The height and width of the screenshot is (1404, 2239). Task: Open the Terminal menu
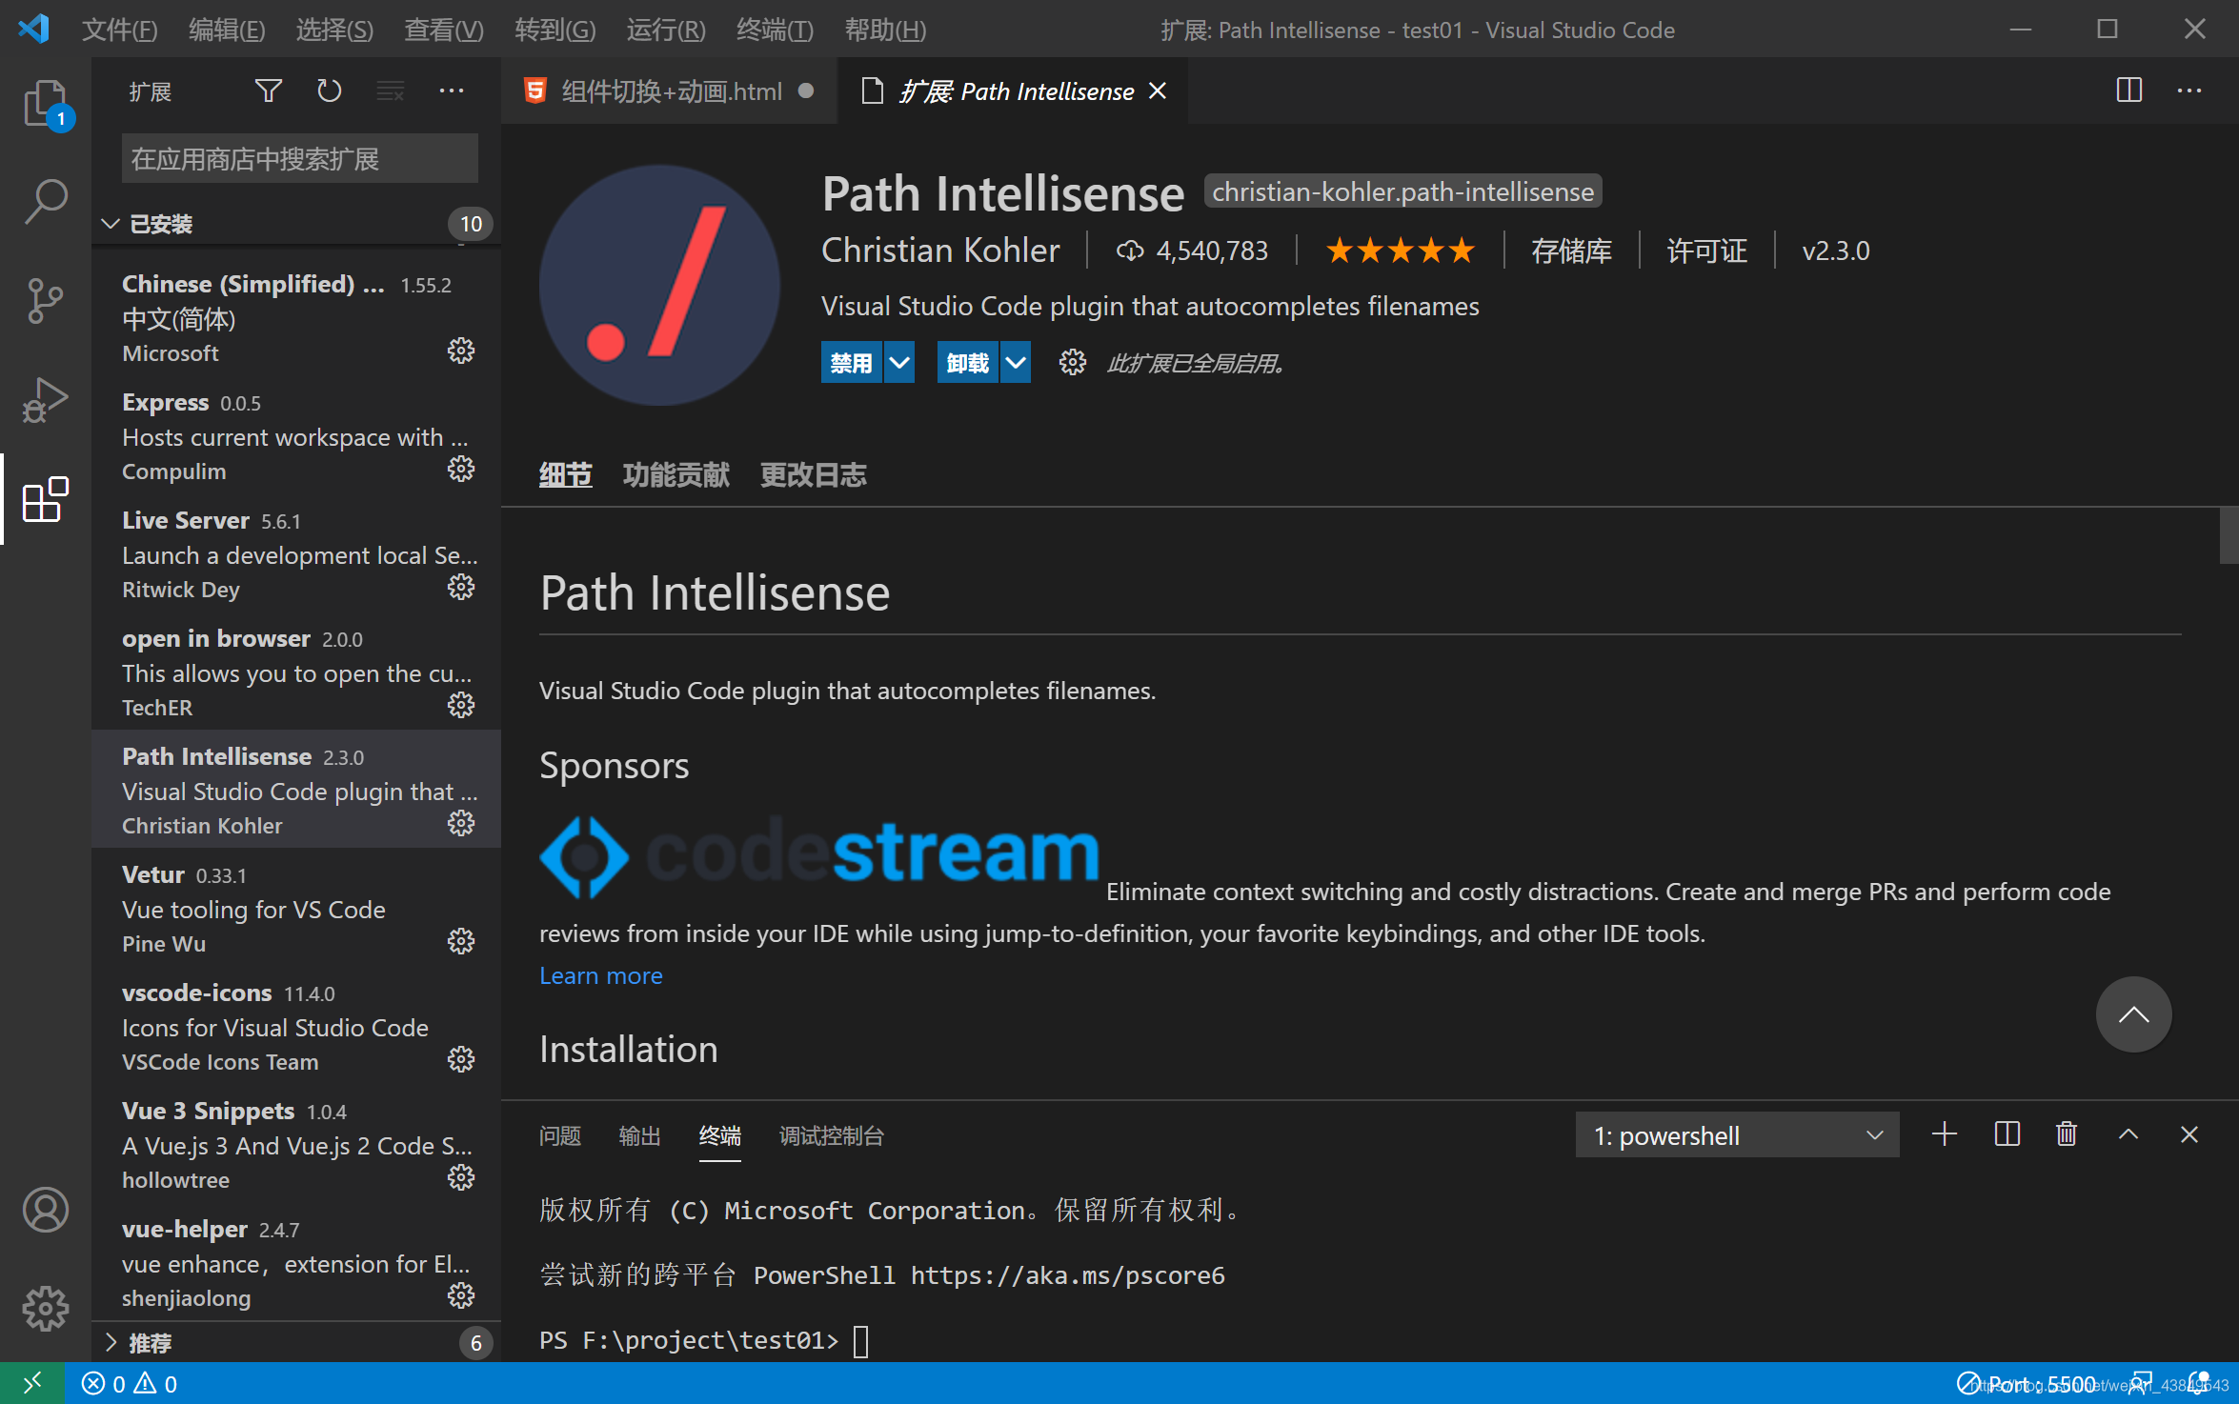(x=775, y=30)
